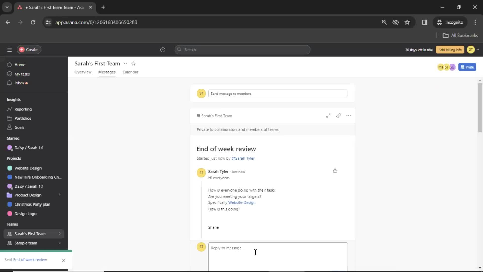Click the link/copy icon on message
The image size is (483, 272).
(x=338, y=116)
